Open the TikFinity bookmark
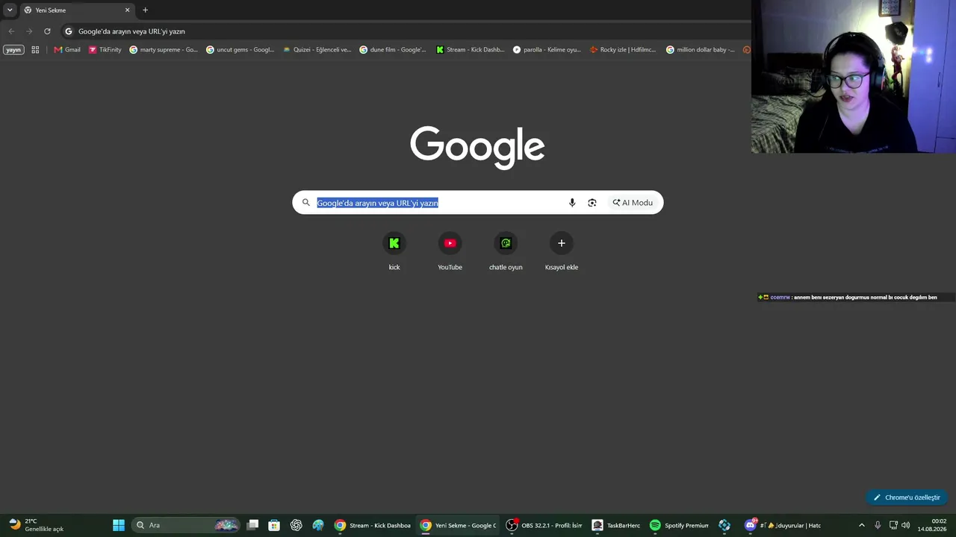Image resolution: width=956 pixels, height=537 pixels. [x=105, y=50]
